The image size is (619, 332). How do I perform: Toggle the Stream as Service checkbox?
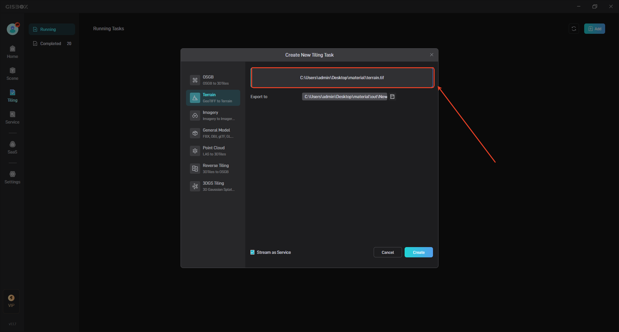click(252, 252)
